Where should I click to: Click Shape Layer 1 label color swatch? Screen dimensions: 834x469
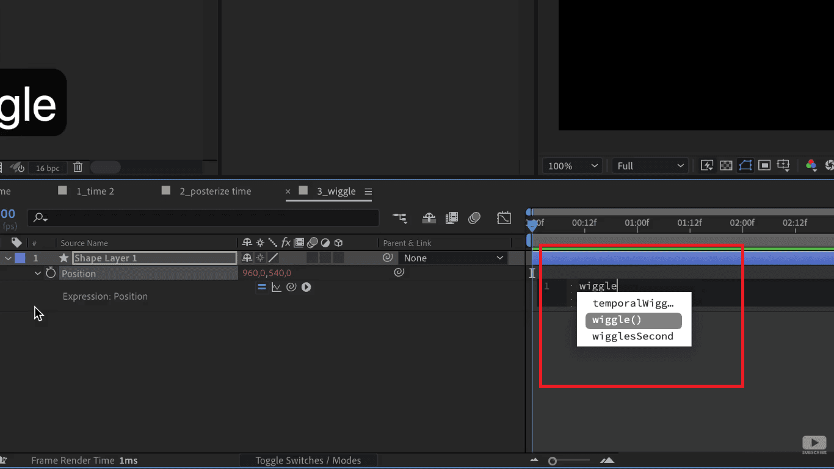(x=20, y=258)
